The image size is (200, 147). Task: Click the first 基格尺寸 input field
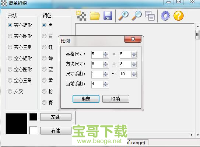97,55
